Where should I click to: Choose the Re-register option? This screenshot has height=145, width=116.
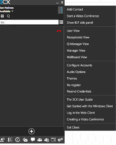click(x=74, y=85)
